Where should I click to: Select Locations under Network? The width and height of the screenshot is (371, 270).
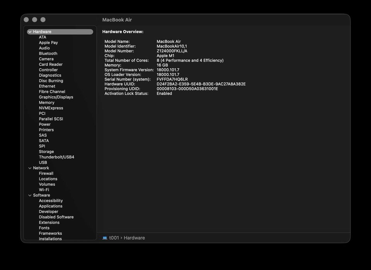(48, 179)
